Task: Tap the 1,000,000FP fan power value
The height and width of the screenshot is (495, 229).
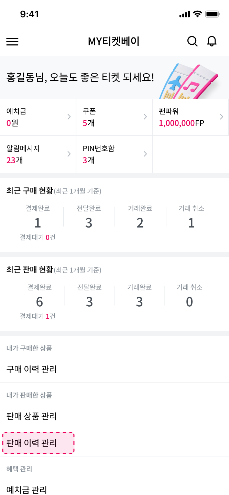Action: coord(182,123)
